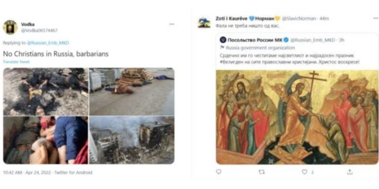Click the share upload icon
This screenshot has height=189, width=379.
[350, 172]
